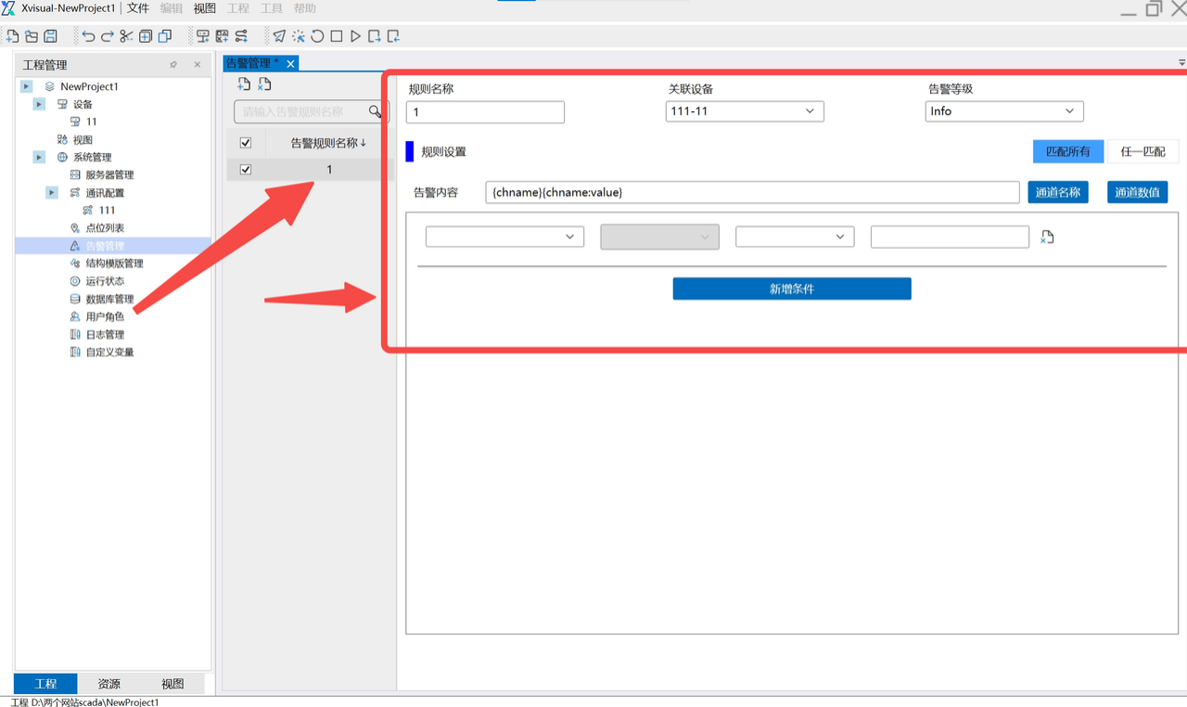Image resolution: width=1187 pixels, height=707 pixels.
Task: Close the 工程管理 panel
Action: [x=197, y=65]
